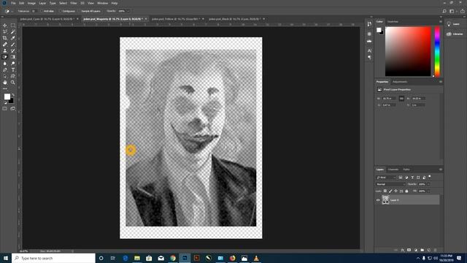Switch to joker.psd_Black document tab
467x263 pixels.
[235, 19]
